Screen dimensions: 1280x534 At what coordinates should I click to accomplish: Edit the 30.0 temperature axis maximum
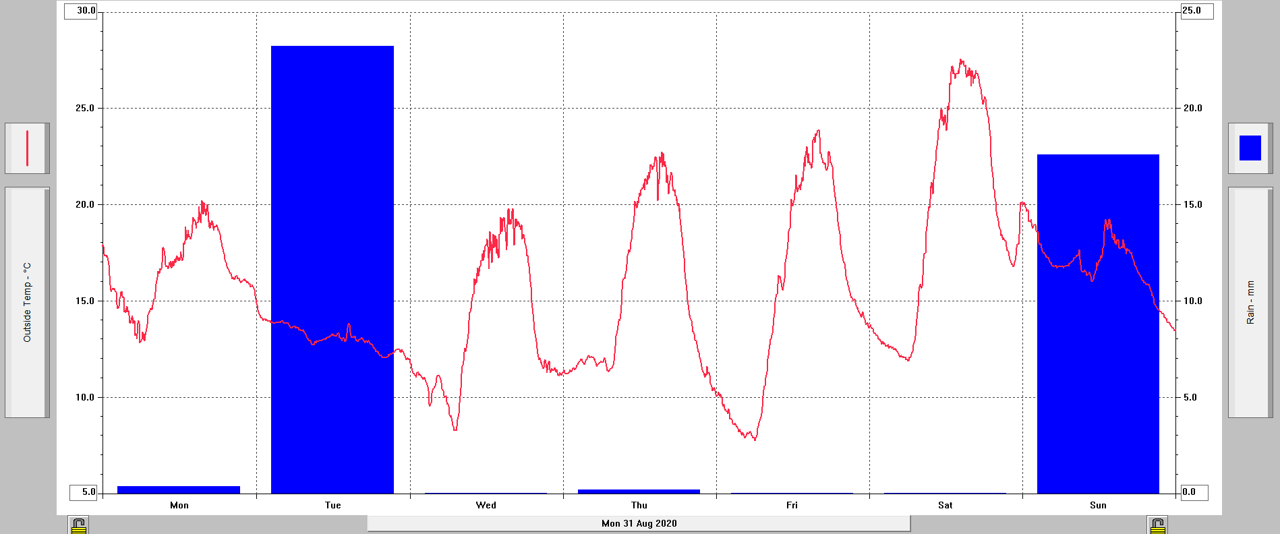pos(82,11)
